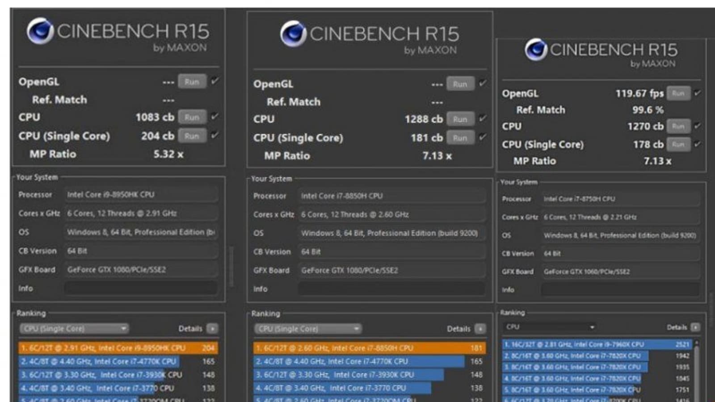Toggle the CPU checkbox in the i9-8950HK window
715x402 pixels.
click(215, 116)
